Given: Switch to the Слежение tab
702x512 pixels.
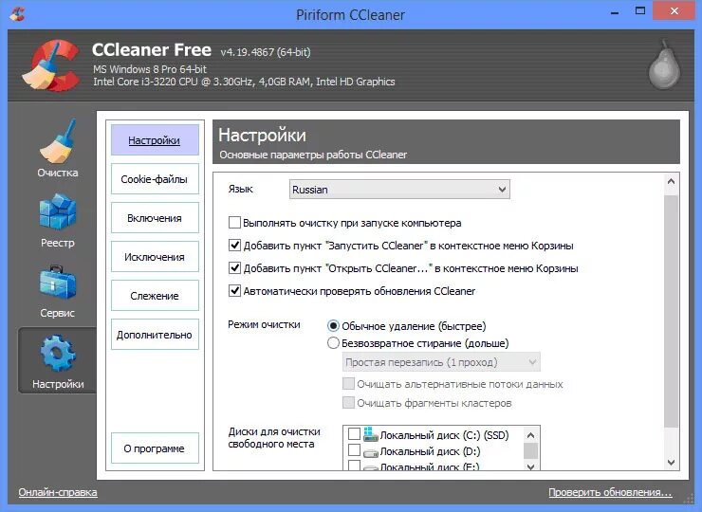Looking at the screenshot, I should click(155, 296).
